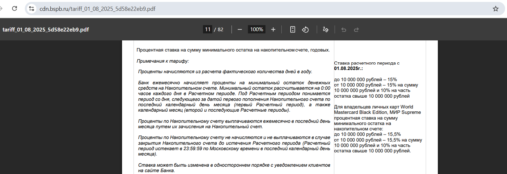The image size is (507, 174).
Task: Activate the draw annotation tool
Action: 325,30
